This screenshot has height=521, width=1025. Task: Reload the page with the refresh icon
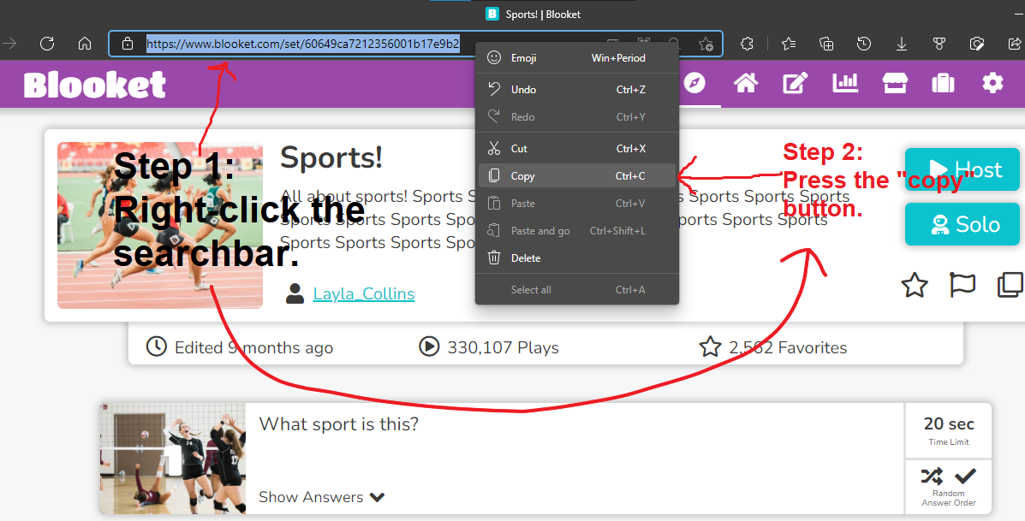click(x=47, y=44)
